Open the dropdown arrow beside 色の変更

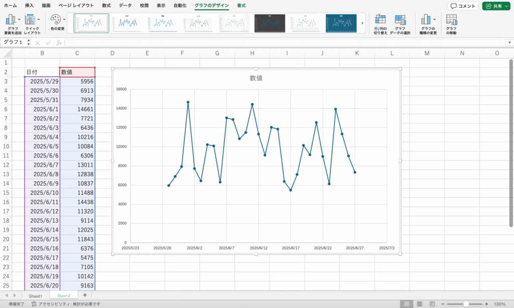tap(64, 20)
